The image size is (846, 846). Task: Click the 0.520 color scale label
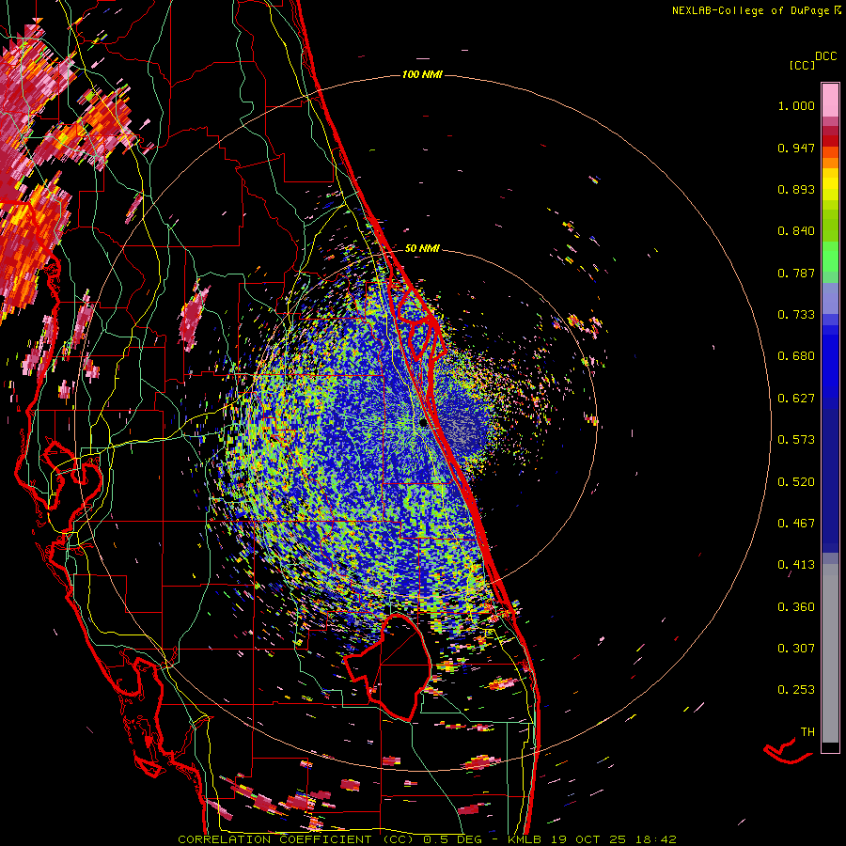click(x=796, y=482)
